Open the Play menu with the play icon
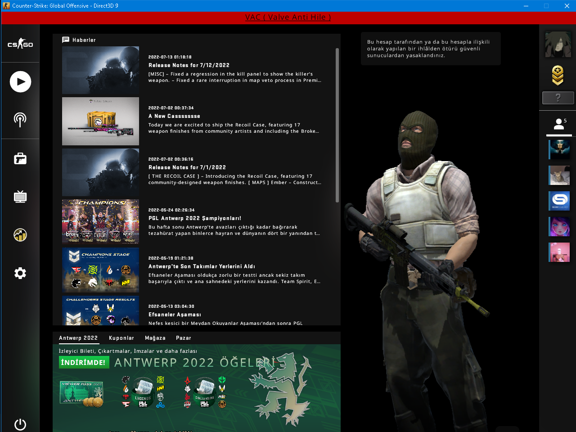Screen dimensions: 576x432 coord(20,81)
